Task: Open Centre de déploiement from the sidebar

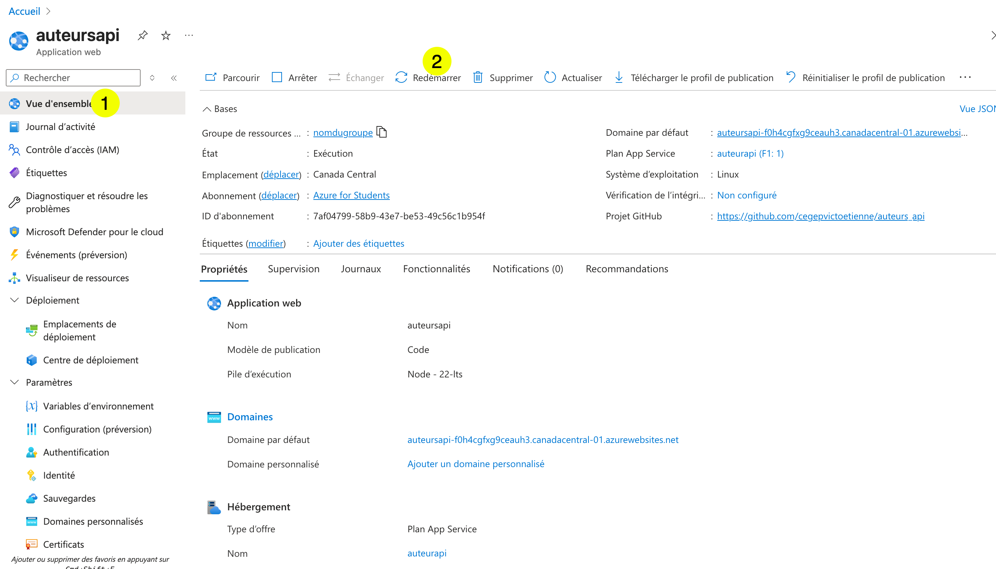Action: (x=91, y=360)
